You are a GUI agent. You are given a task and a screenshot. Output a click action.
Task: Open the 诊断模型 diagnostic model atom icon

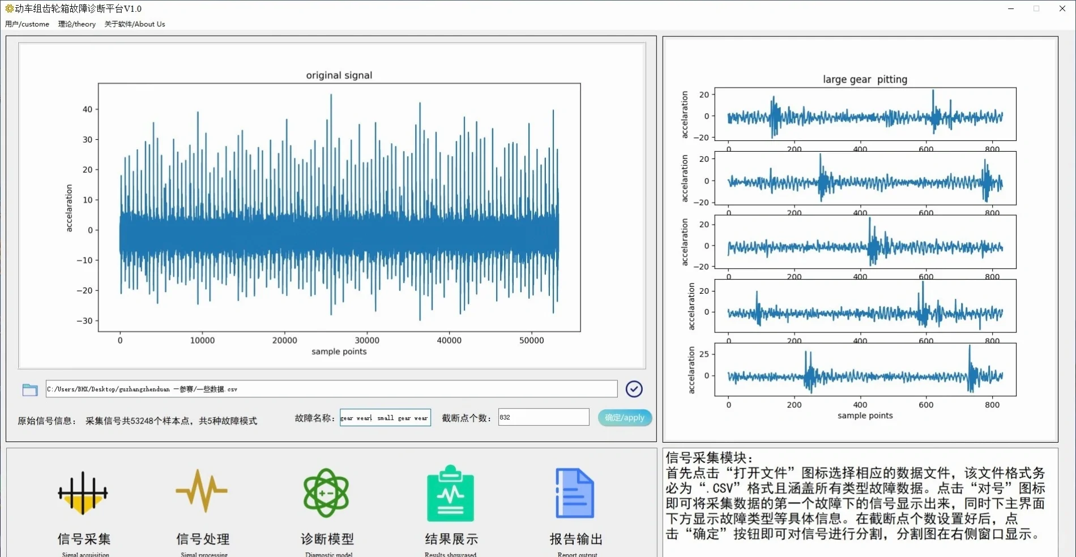click(326, 494)
